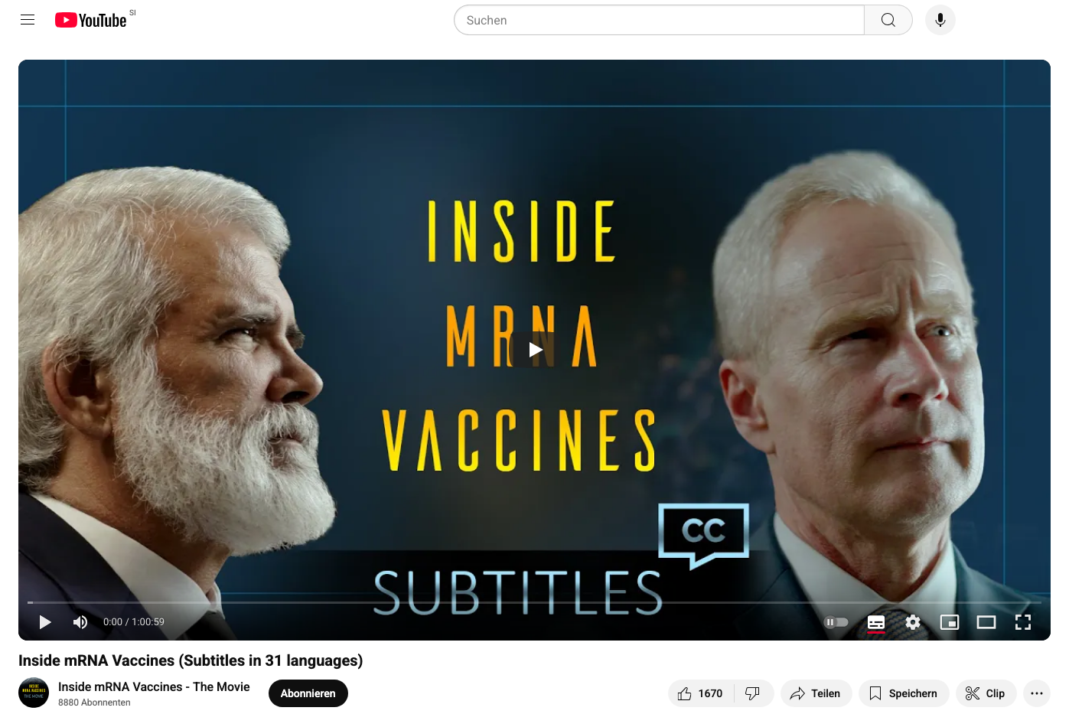
Task: Enter fullscreen mode
Action: point(1023,622)
